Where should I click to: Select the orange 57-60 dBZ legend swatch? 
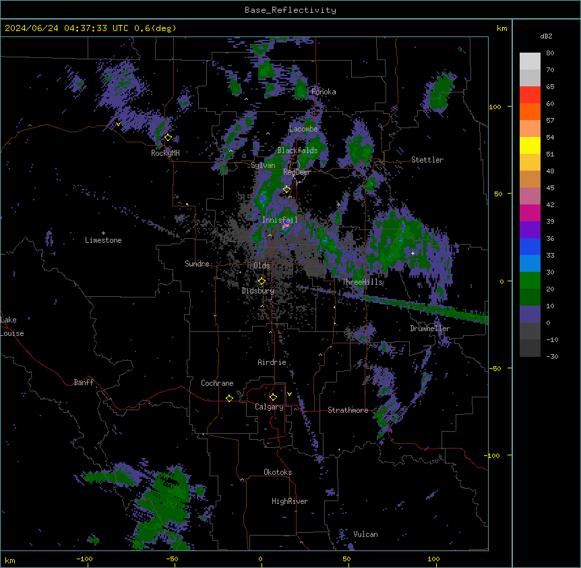point(530,111)
